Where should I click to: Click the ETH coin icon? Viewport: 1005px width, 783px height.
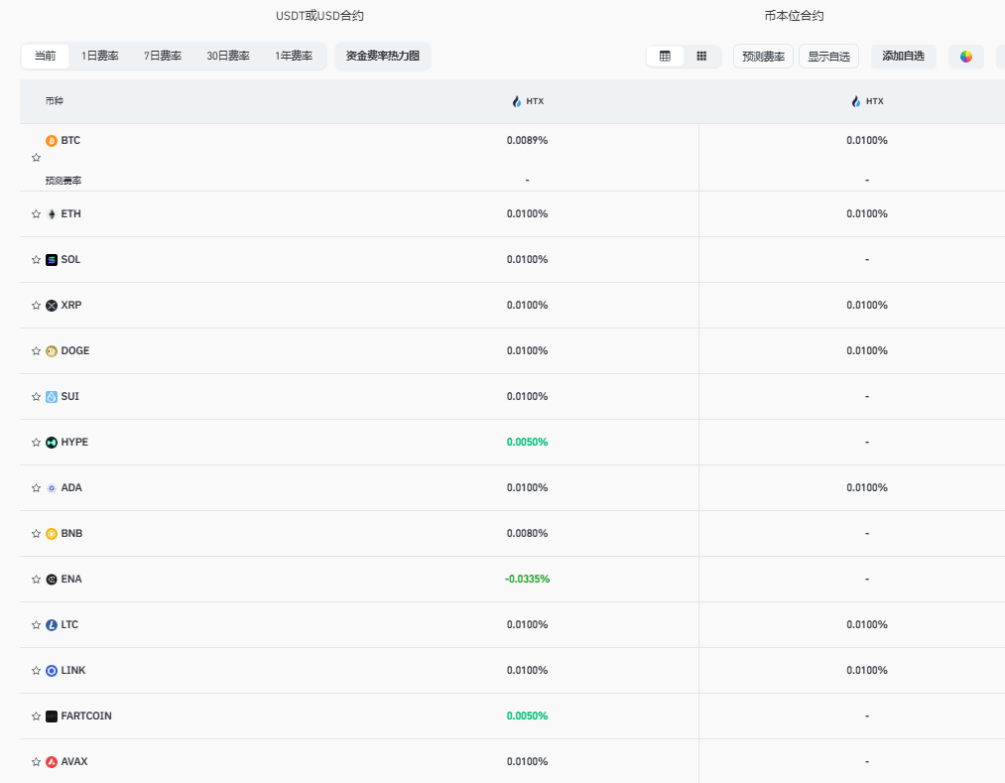[52, 214]
